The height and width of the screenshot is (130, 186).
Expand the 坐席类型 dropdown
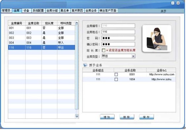pyautogui.click(x=133, y=56)
